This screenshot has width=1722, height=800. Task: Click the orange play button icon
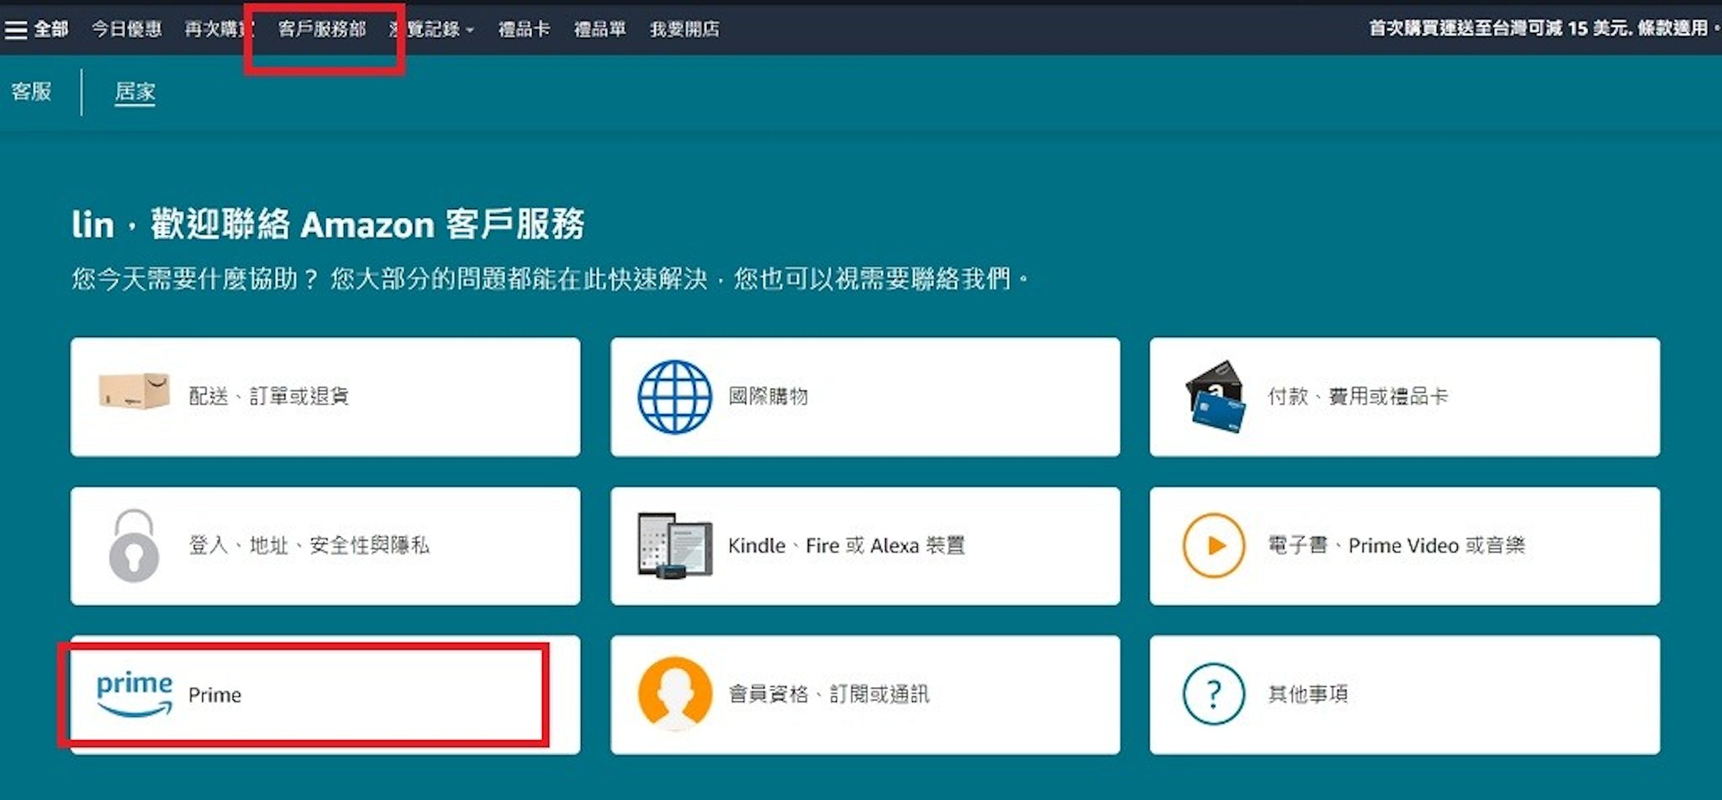point(1214,545)
